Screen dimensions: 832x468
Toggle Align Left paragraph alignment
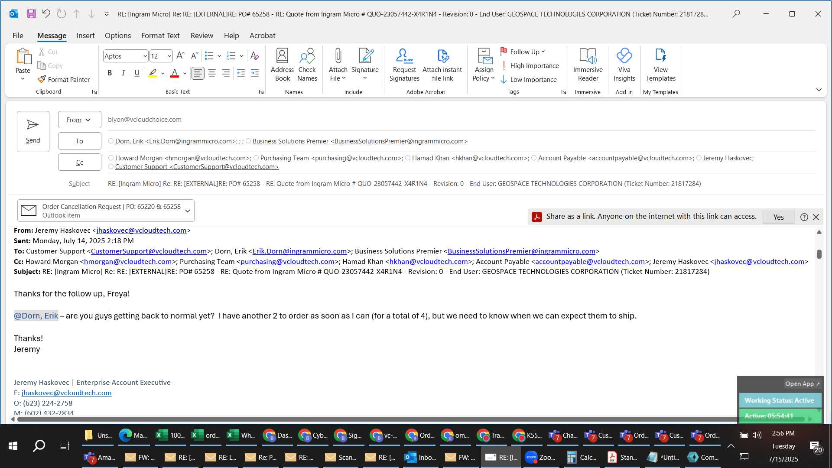[x=198, y=73]
